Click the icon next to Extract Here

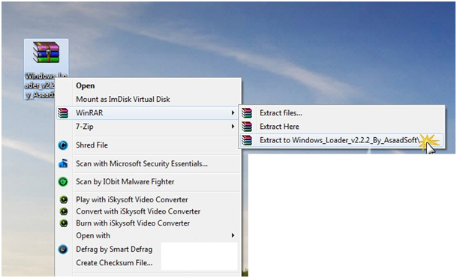click(x=247, y=127)
